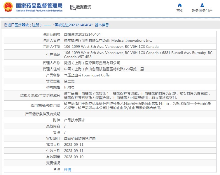This screenshot has height=175, width=220.
Task: Click National Medical Products Administration text
Action: tap(39, 11)
